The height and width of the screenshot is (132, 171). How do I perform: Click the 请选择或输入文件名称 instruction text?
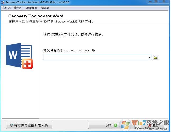coord(73,35)
